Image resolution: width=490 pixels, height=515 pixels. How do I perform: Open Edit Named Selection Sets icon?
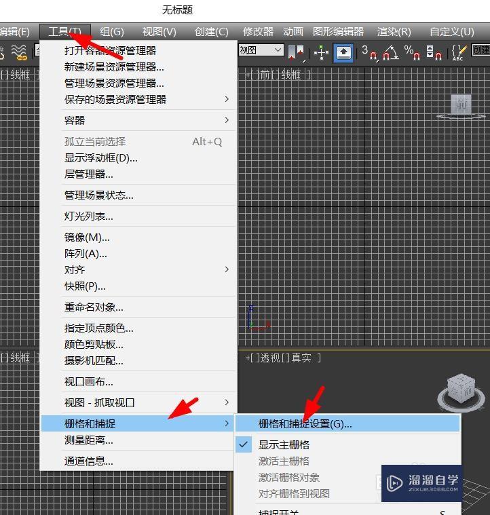[459, 52]
